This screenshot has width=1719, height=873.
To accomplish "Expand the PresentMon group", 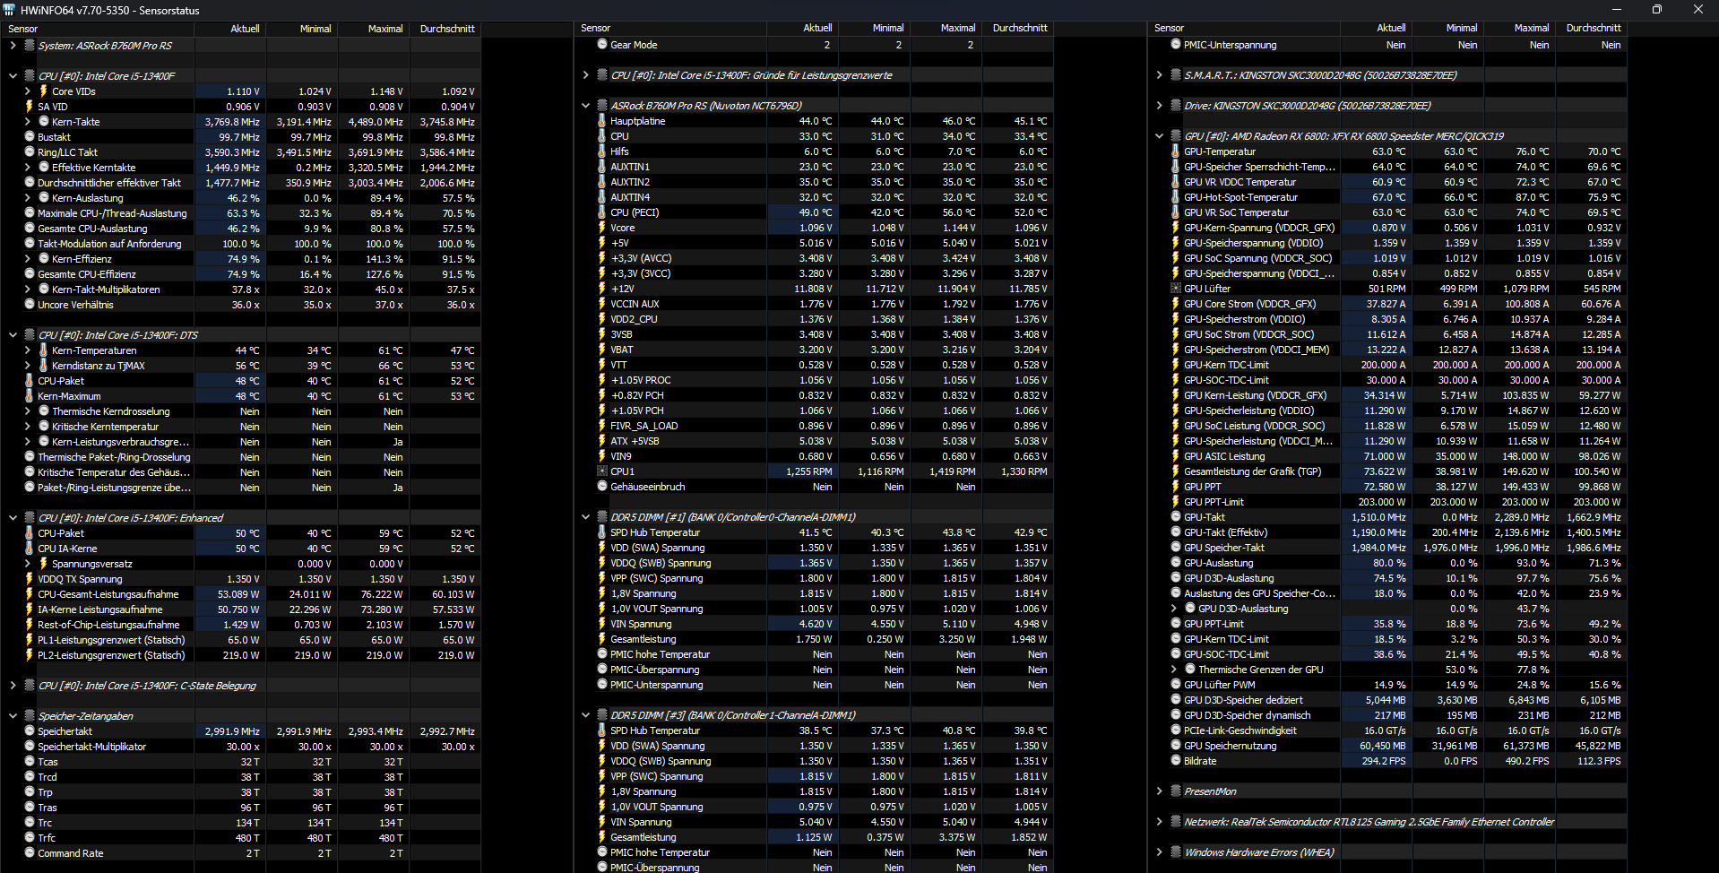I will (1159, 791).
